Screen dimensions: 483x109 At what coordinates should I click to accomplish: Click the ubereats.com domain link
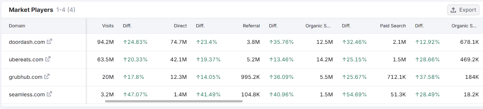(26, 59)
